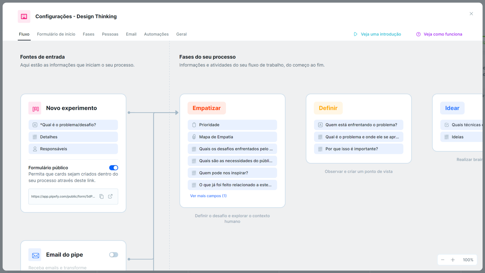
Task: Open the public form in a new tab icon
Action: pyautogui.click(x=110, y=196)
